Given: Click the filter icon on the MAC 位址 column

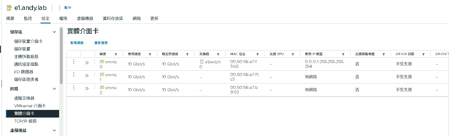Looking at the screenshot, I should coord(258,55).
